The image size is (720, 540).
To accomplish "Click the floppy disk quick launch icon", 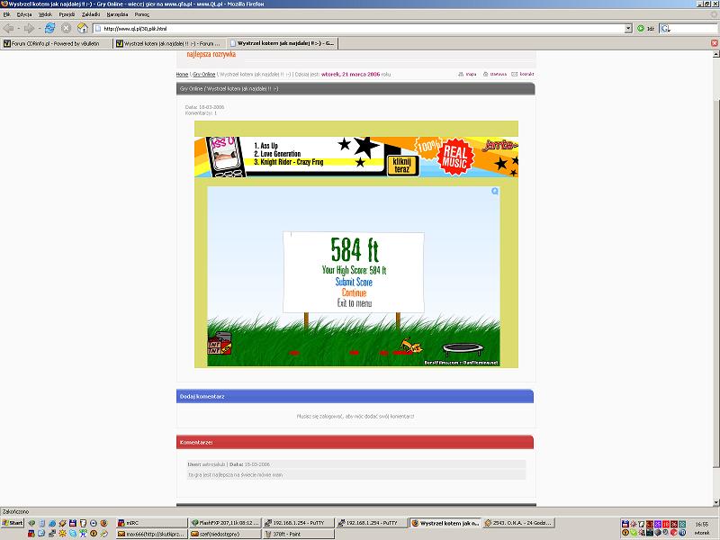I will click(x=73, y=523).
